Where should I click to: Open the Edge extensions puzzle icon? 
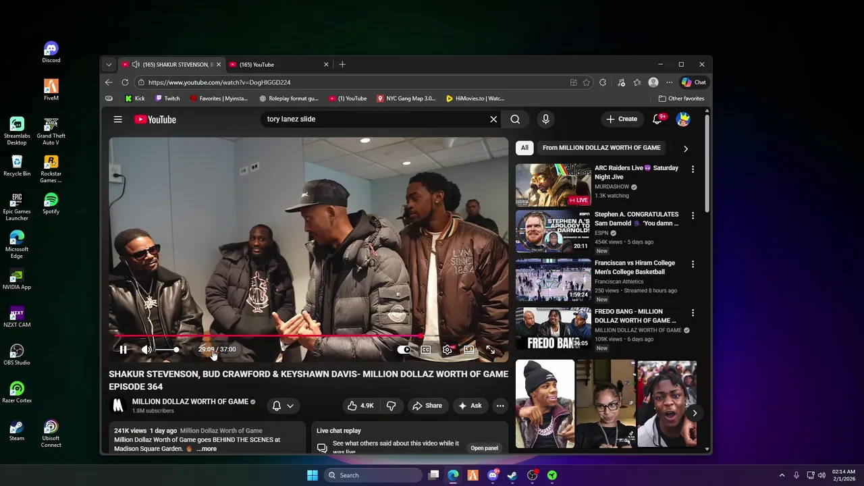pos(603,82)
